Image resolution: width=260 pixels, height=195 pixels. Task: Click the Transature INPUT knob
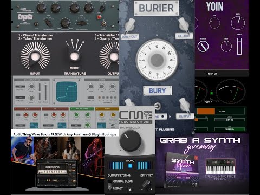tap(35, 57)
